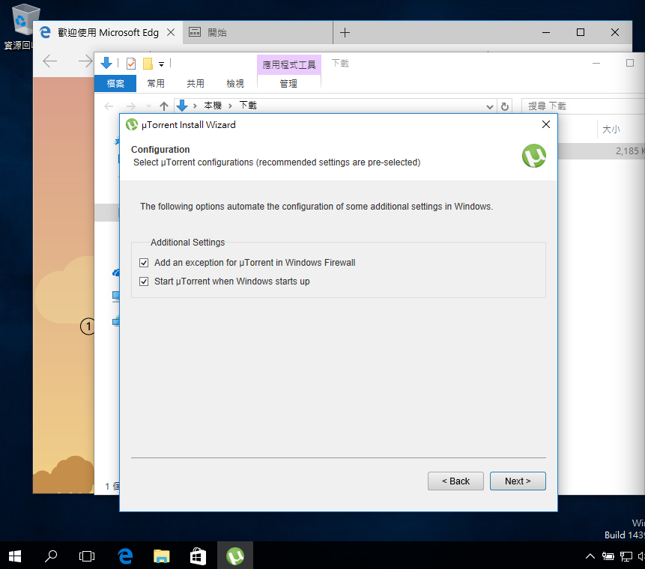Click 下載 in the address breadcrumb

(x=248, y=106)
